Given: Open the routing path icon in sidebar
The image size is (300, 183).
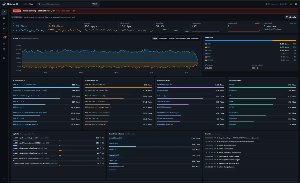Looking at the screenshot, I should pyautogui.click(x=4, y=23).
